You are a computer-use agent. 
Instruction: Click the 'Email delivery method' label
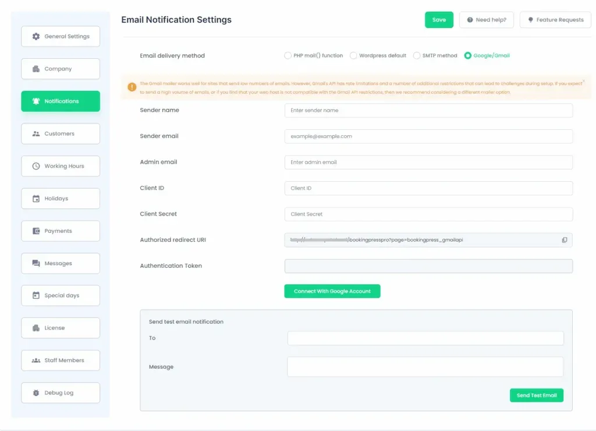pos(172,55)
